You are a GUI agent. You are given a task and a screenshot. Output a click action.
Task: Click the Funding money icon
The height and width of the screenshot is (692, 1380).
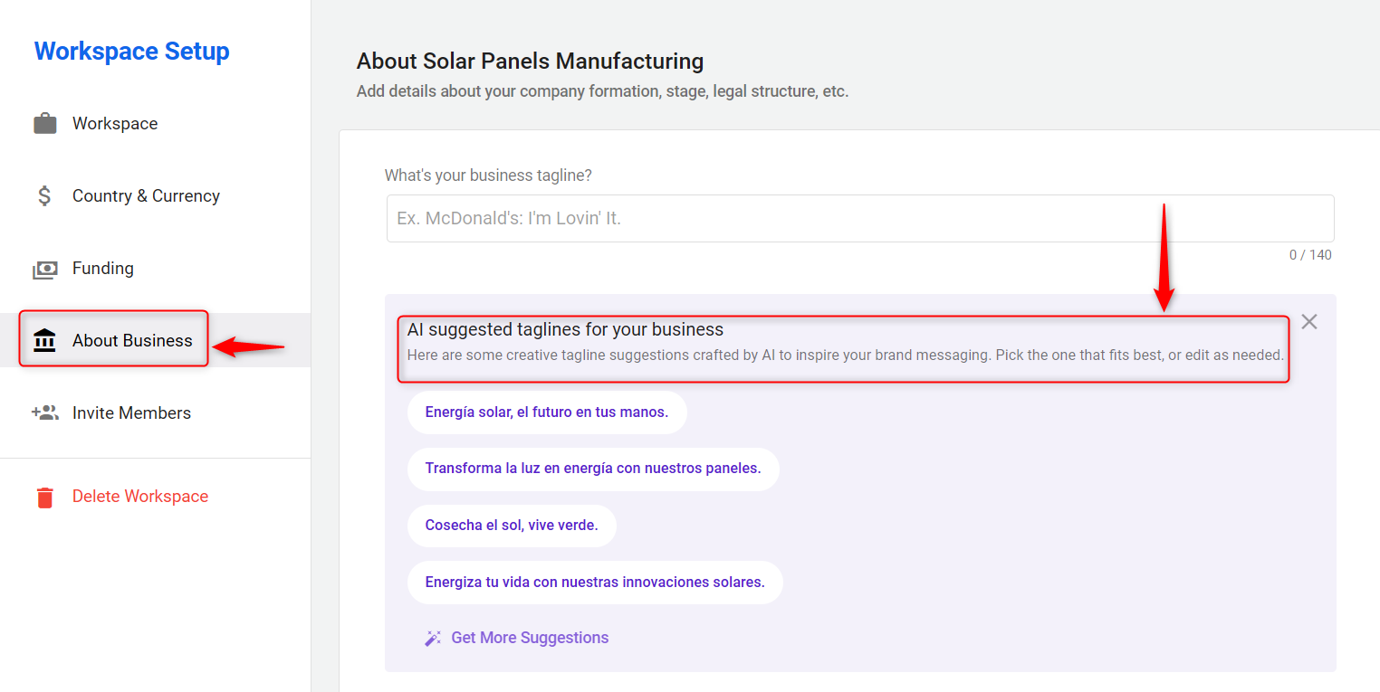pos(44,269)
